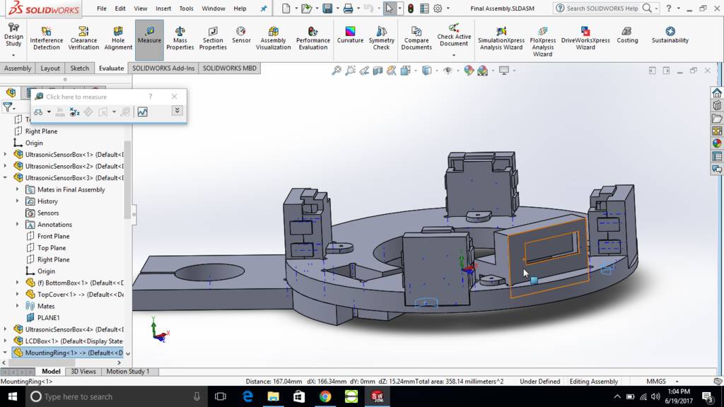Click the Motion Study 1 tab

(x=127, y=372)
